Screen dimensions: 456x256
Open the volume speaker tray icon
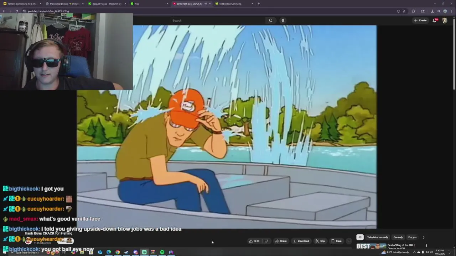pos(431,252)
